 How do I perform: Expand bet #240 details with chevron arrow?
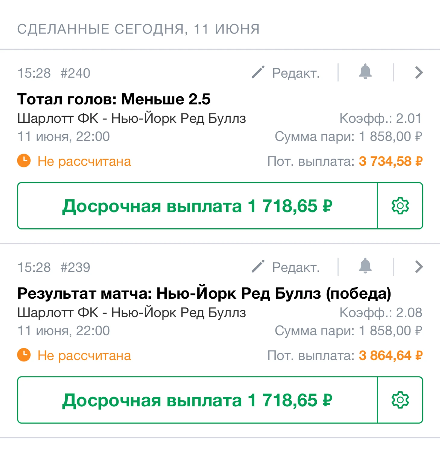pyautogui.click(x=419, y=73)
